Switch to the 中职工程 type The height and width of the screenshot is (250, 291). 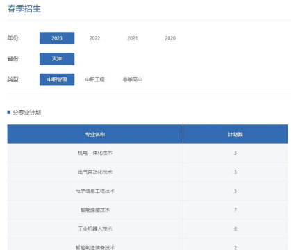point(94,79)
